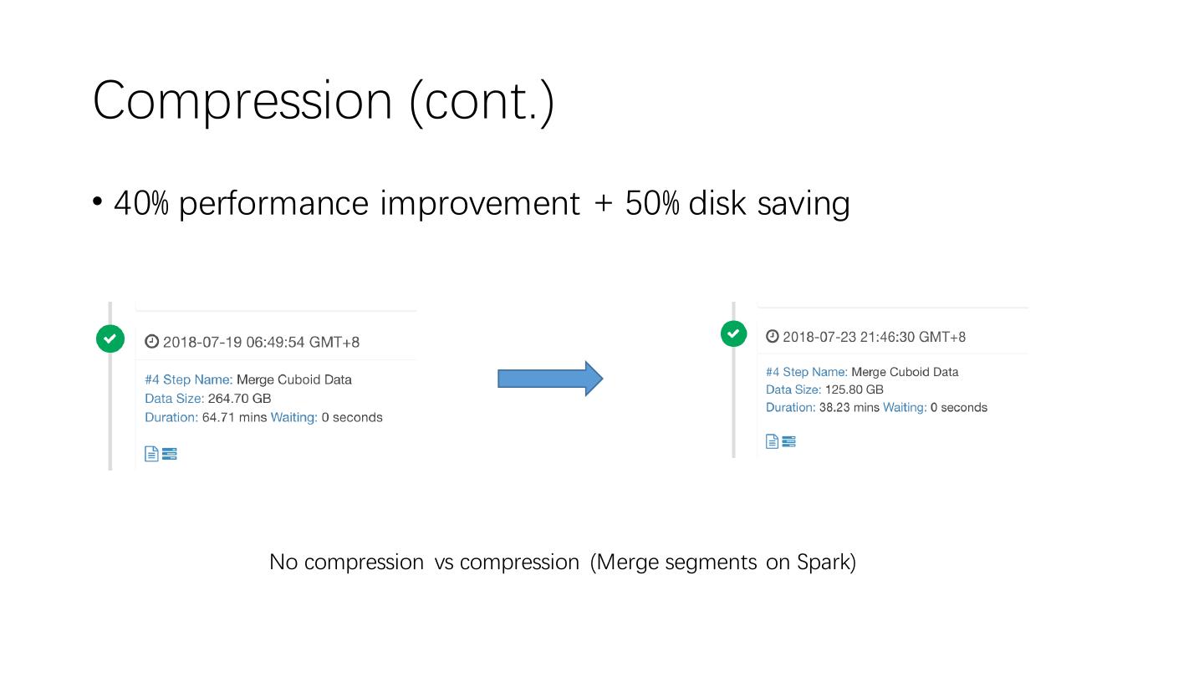Open the server stack icon under 38.23 mins step
This screenshot has height=677, width=1204.
pyautogui.click(x=788, y=441)
